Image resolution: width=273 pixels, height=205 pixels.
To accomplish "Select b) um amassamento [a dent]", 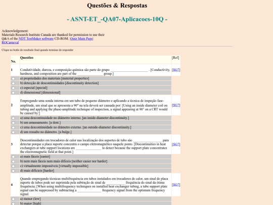I will 13,123.
